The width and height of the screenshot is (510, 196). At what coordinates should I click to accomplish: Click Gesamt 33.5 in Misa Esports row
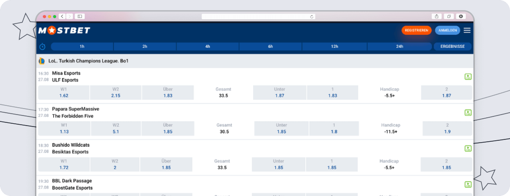223,92
